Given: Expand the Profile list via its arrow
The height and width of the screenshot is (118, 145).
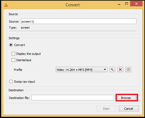Looking at the screenshot, I should pos(105,69).
